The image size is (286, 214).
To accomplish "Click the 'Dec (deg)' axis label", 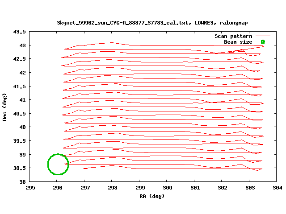I will [x=4, y=107].
